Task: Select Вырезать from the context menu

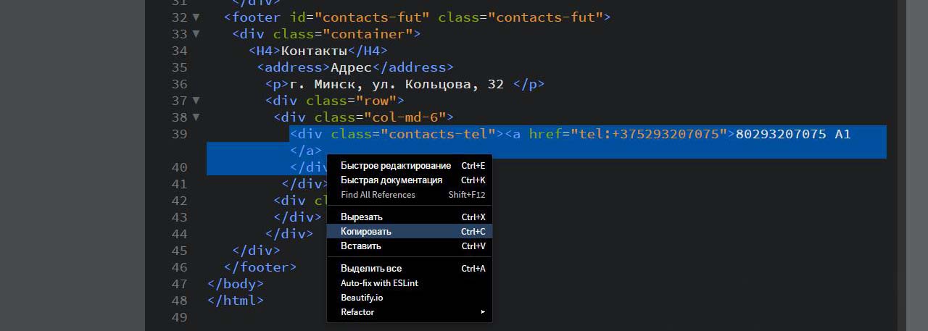Action: 362,217
